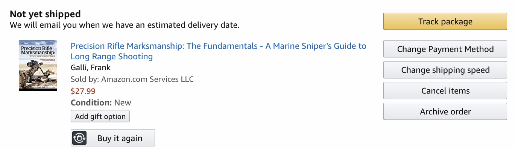
Task: Open Change Payment Method
Action: click(445, 49)
